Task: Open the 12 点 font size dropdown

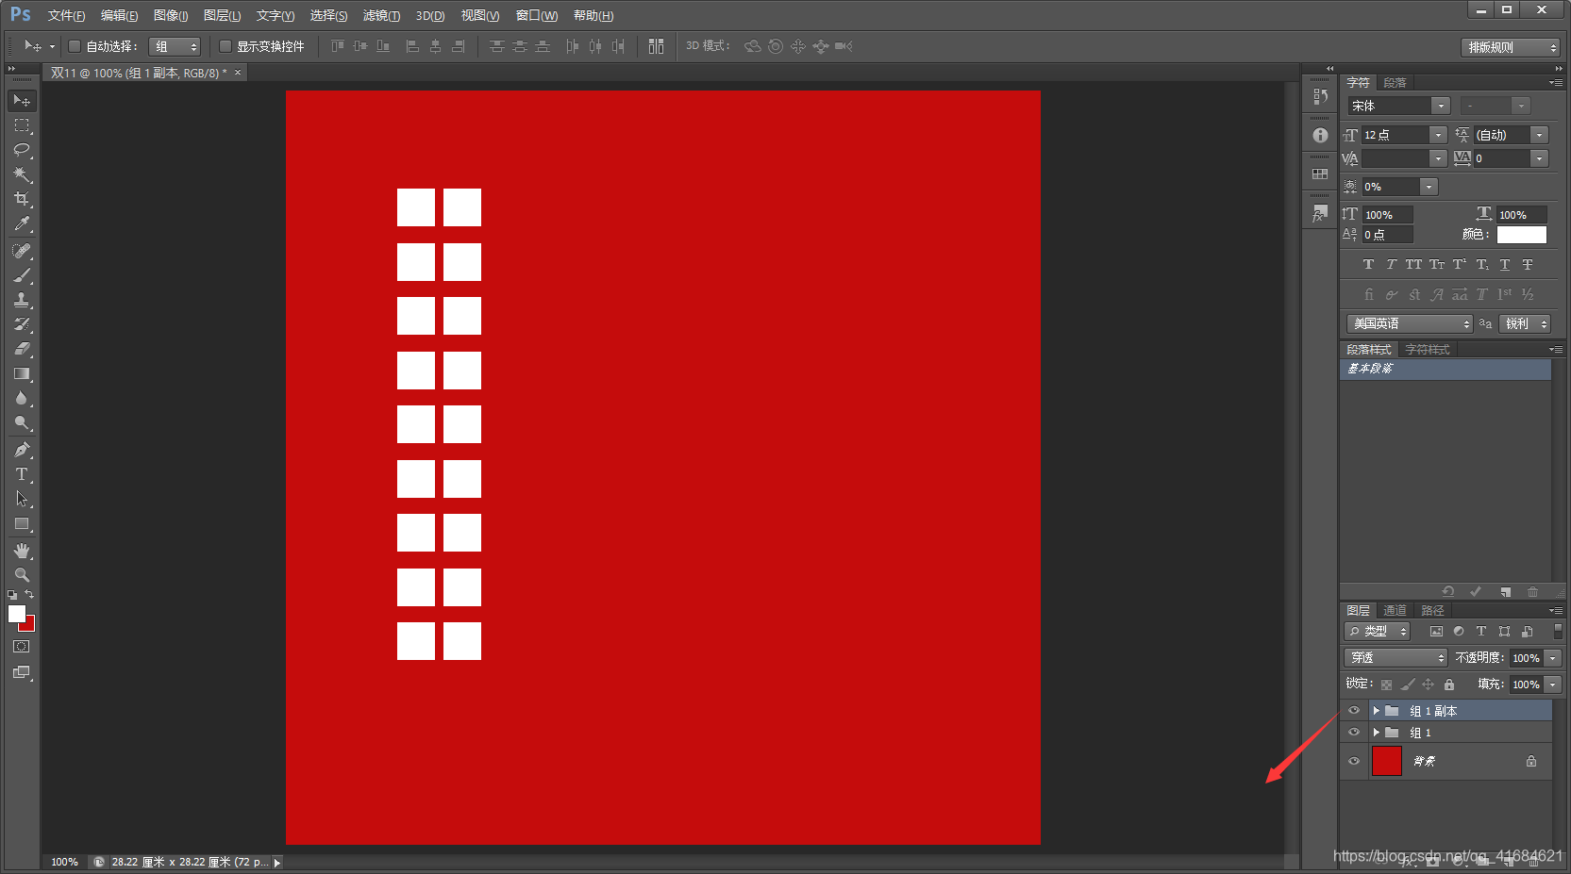Action: click(1438, 135)
